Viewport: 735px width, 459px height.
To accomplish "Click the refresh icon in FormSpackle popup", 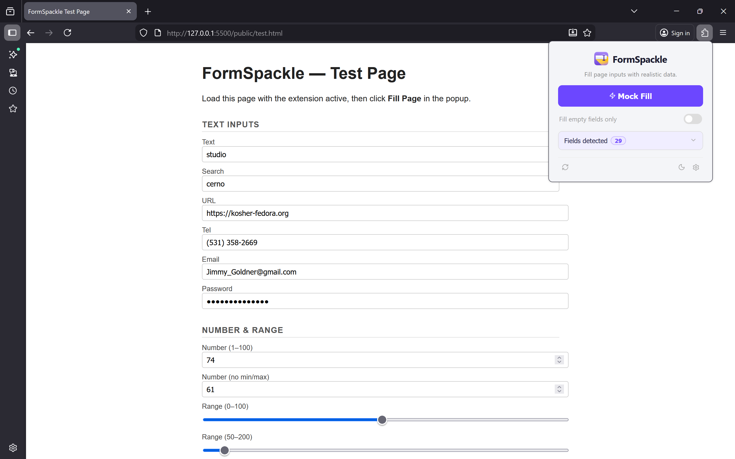I will pos(565,167).
